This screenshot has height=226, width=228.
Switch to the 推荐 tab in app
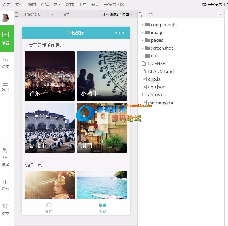pos(48,207)
